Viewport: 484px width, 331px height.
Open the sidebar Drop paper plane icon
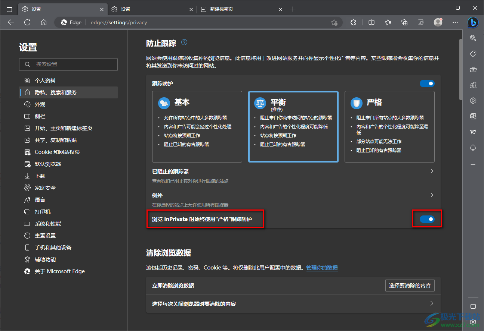pos(473,132)
